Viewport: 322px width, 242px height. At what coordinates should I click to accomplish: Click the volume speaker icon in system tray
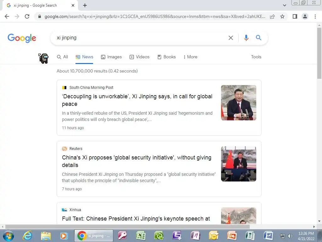(290, 236)
